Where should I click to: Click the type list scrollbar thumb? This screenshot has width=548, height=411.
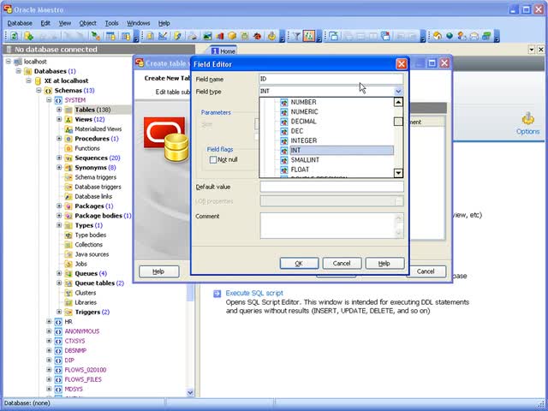[398, 122]
